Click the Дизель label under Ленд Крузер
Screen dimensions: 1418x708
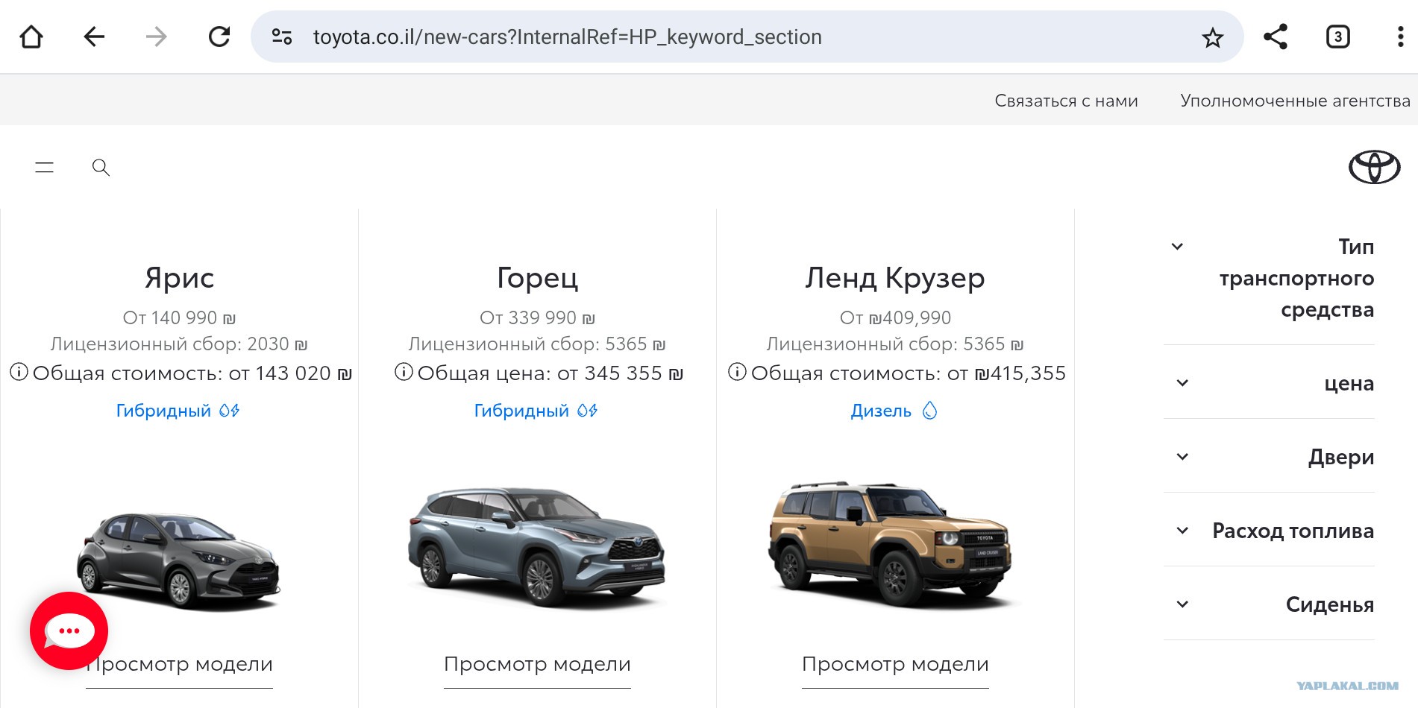881,411
